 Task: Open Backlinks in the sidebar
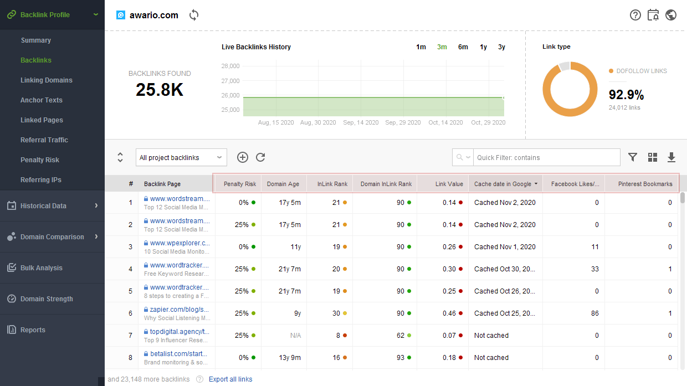36,60
